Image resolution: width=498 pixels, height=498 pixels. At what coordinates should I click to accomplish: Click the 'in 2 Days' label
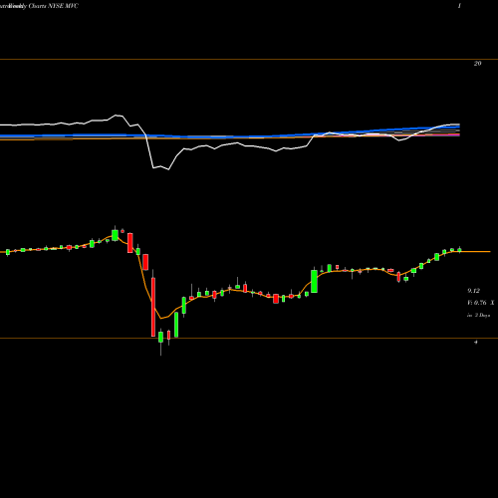(478, 315)
